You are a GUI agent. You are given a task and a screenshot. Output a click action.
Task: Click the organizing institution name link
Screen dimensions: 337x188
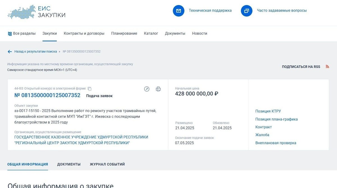[81, 140]
